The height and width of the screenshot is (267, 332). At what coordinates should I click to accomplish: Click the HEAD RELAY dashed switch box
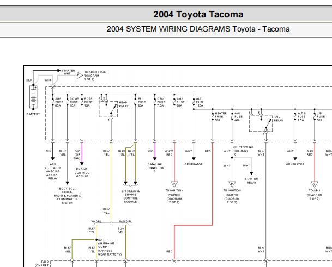tap(108, 109)
